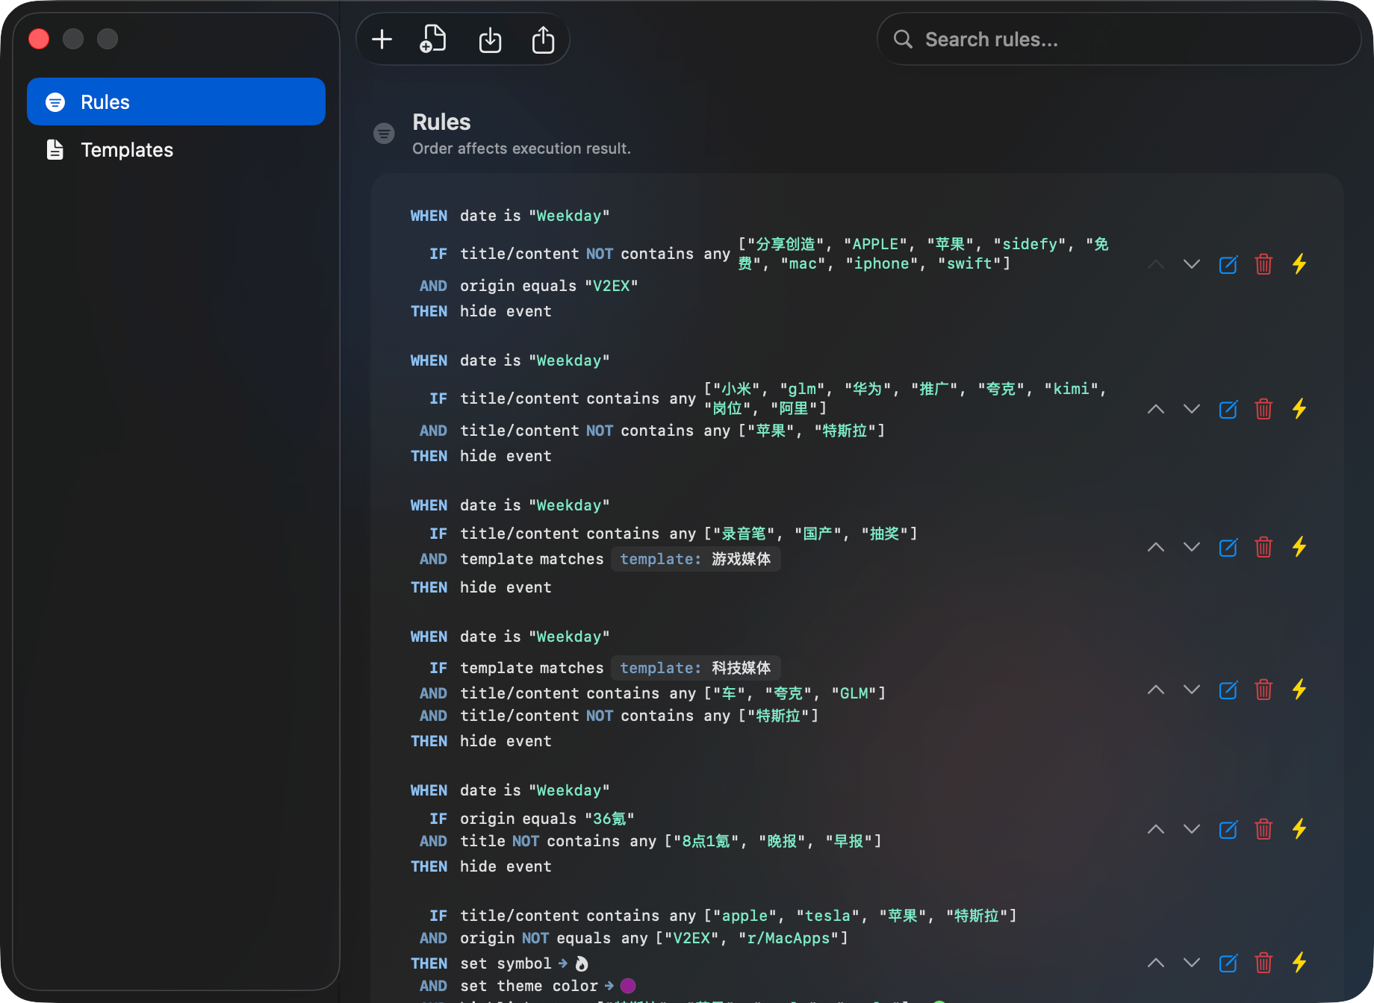Viewport: 1374px width, 1003px height.
Task: Click origin NOT equals any ["V2EX", "r/MacApps"]
Action: pos(654,938)
